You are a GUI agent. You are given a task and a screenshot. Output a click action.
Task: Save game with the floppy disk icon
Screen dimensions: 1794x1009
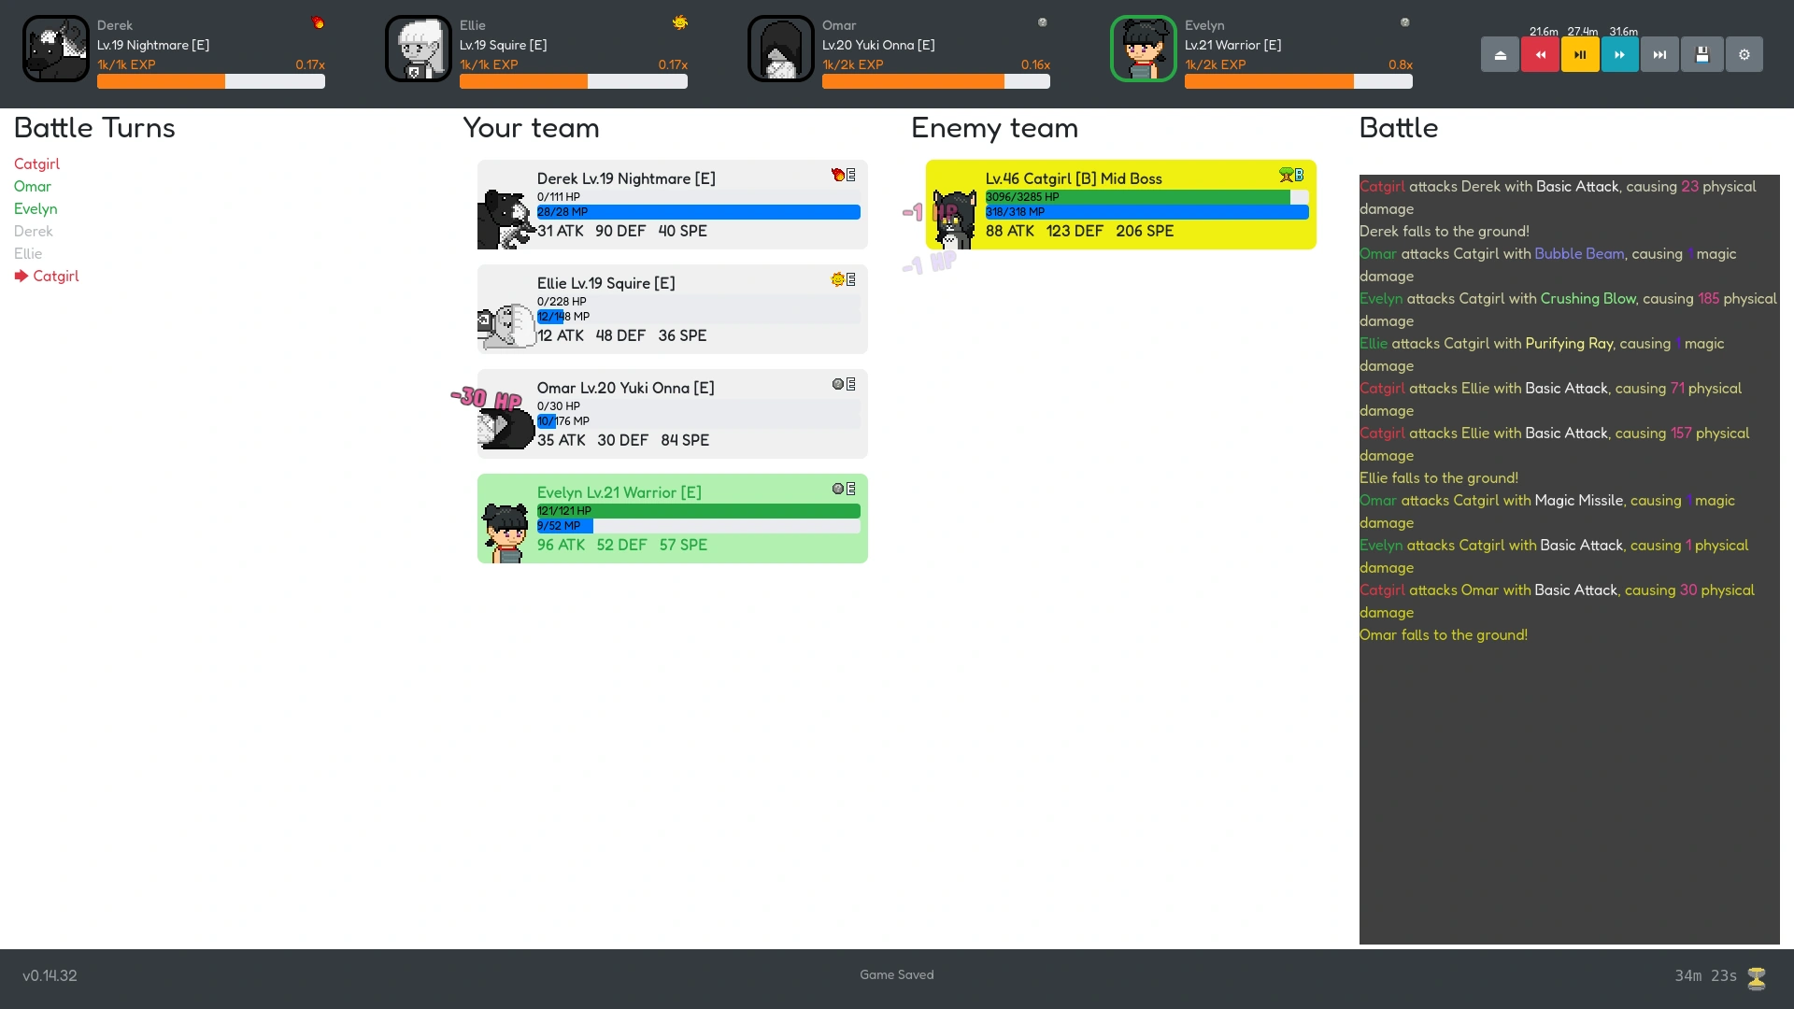tap(1701, 55)
